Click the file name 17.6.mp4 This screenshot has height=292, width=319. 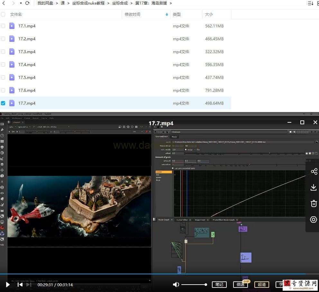[27, 90]
